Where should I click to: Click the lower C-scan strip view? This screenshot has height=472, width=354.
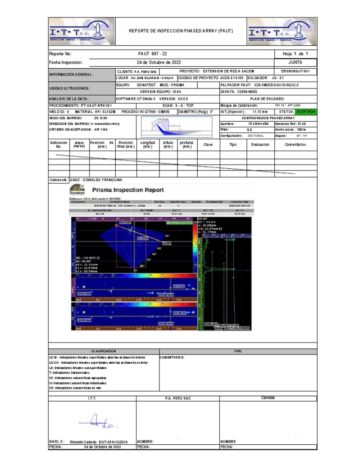pyautogui.click(x=134, y=316)
